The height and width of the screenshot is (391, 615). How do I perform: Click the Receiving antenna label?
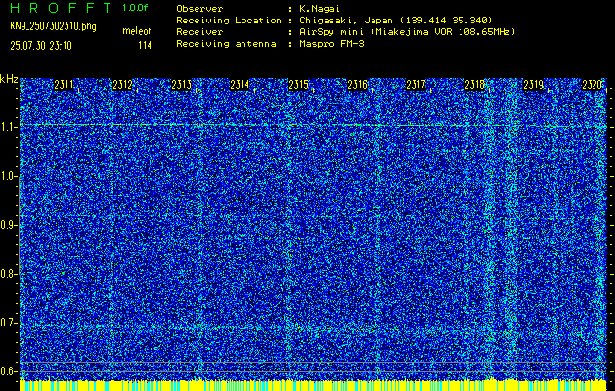click(x=226, y=44)
